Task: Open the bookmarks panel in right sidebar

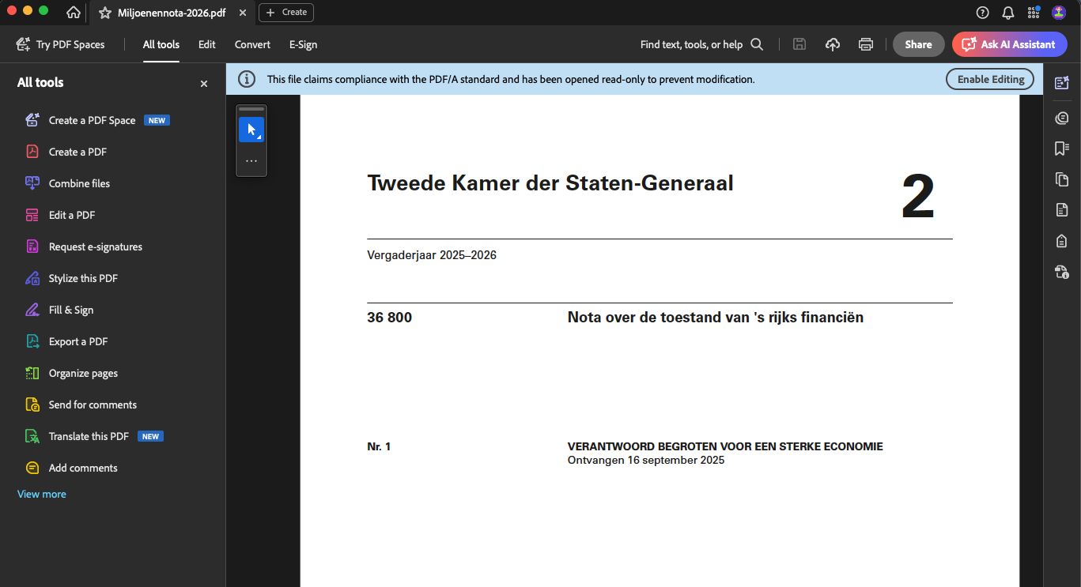Action: tap(1061, 149)
